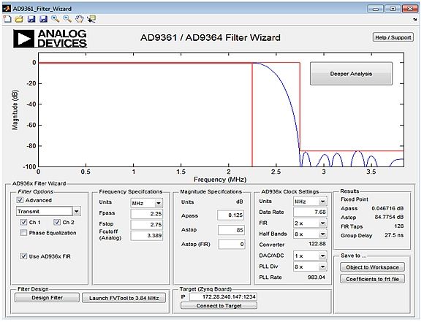Toggle the Advanced checkbox
This screenshot has width=424, height=322.
click(20, 200)
